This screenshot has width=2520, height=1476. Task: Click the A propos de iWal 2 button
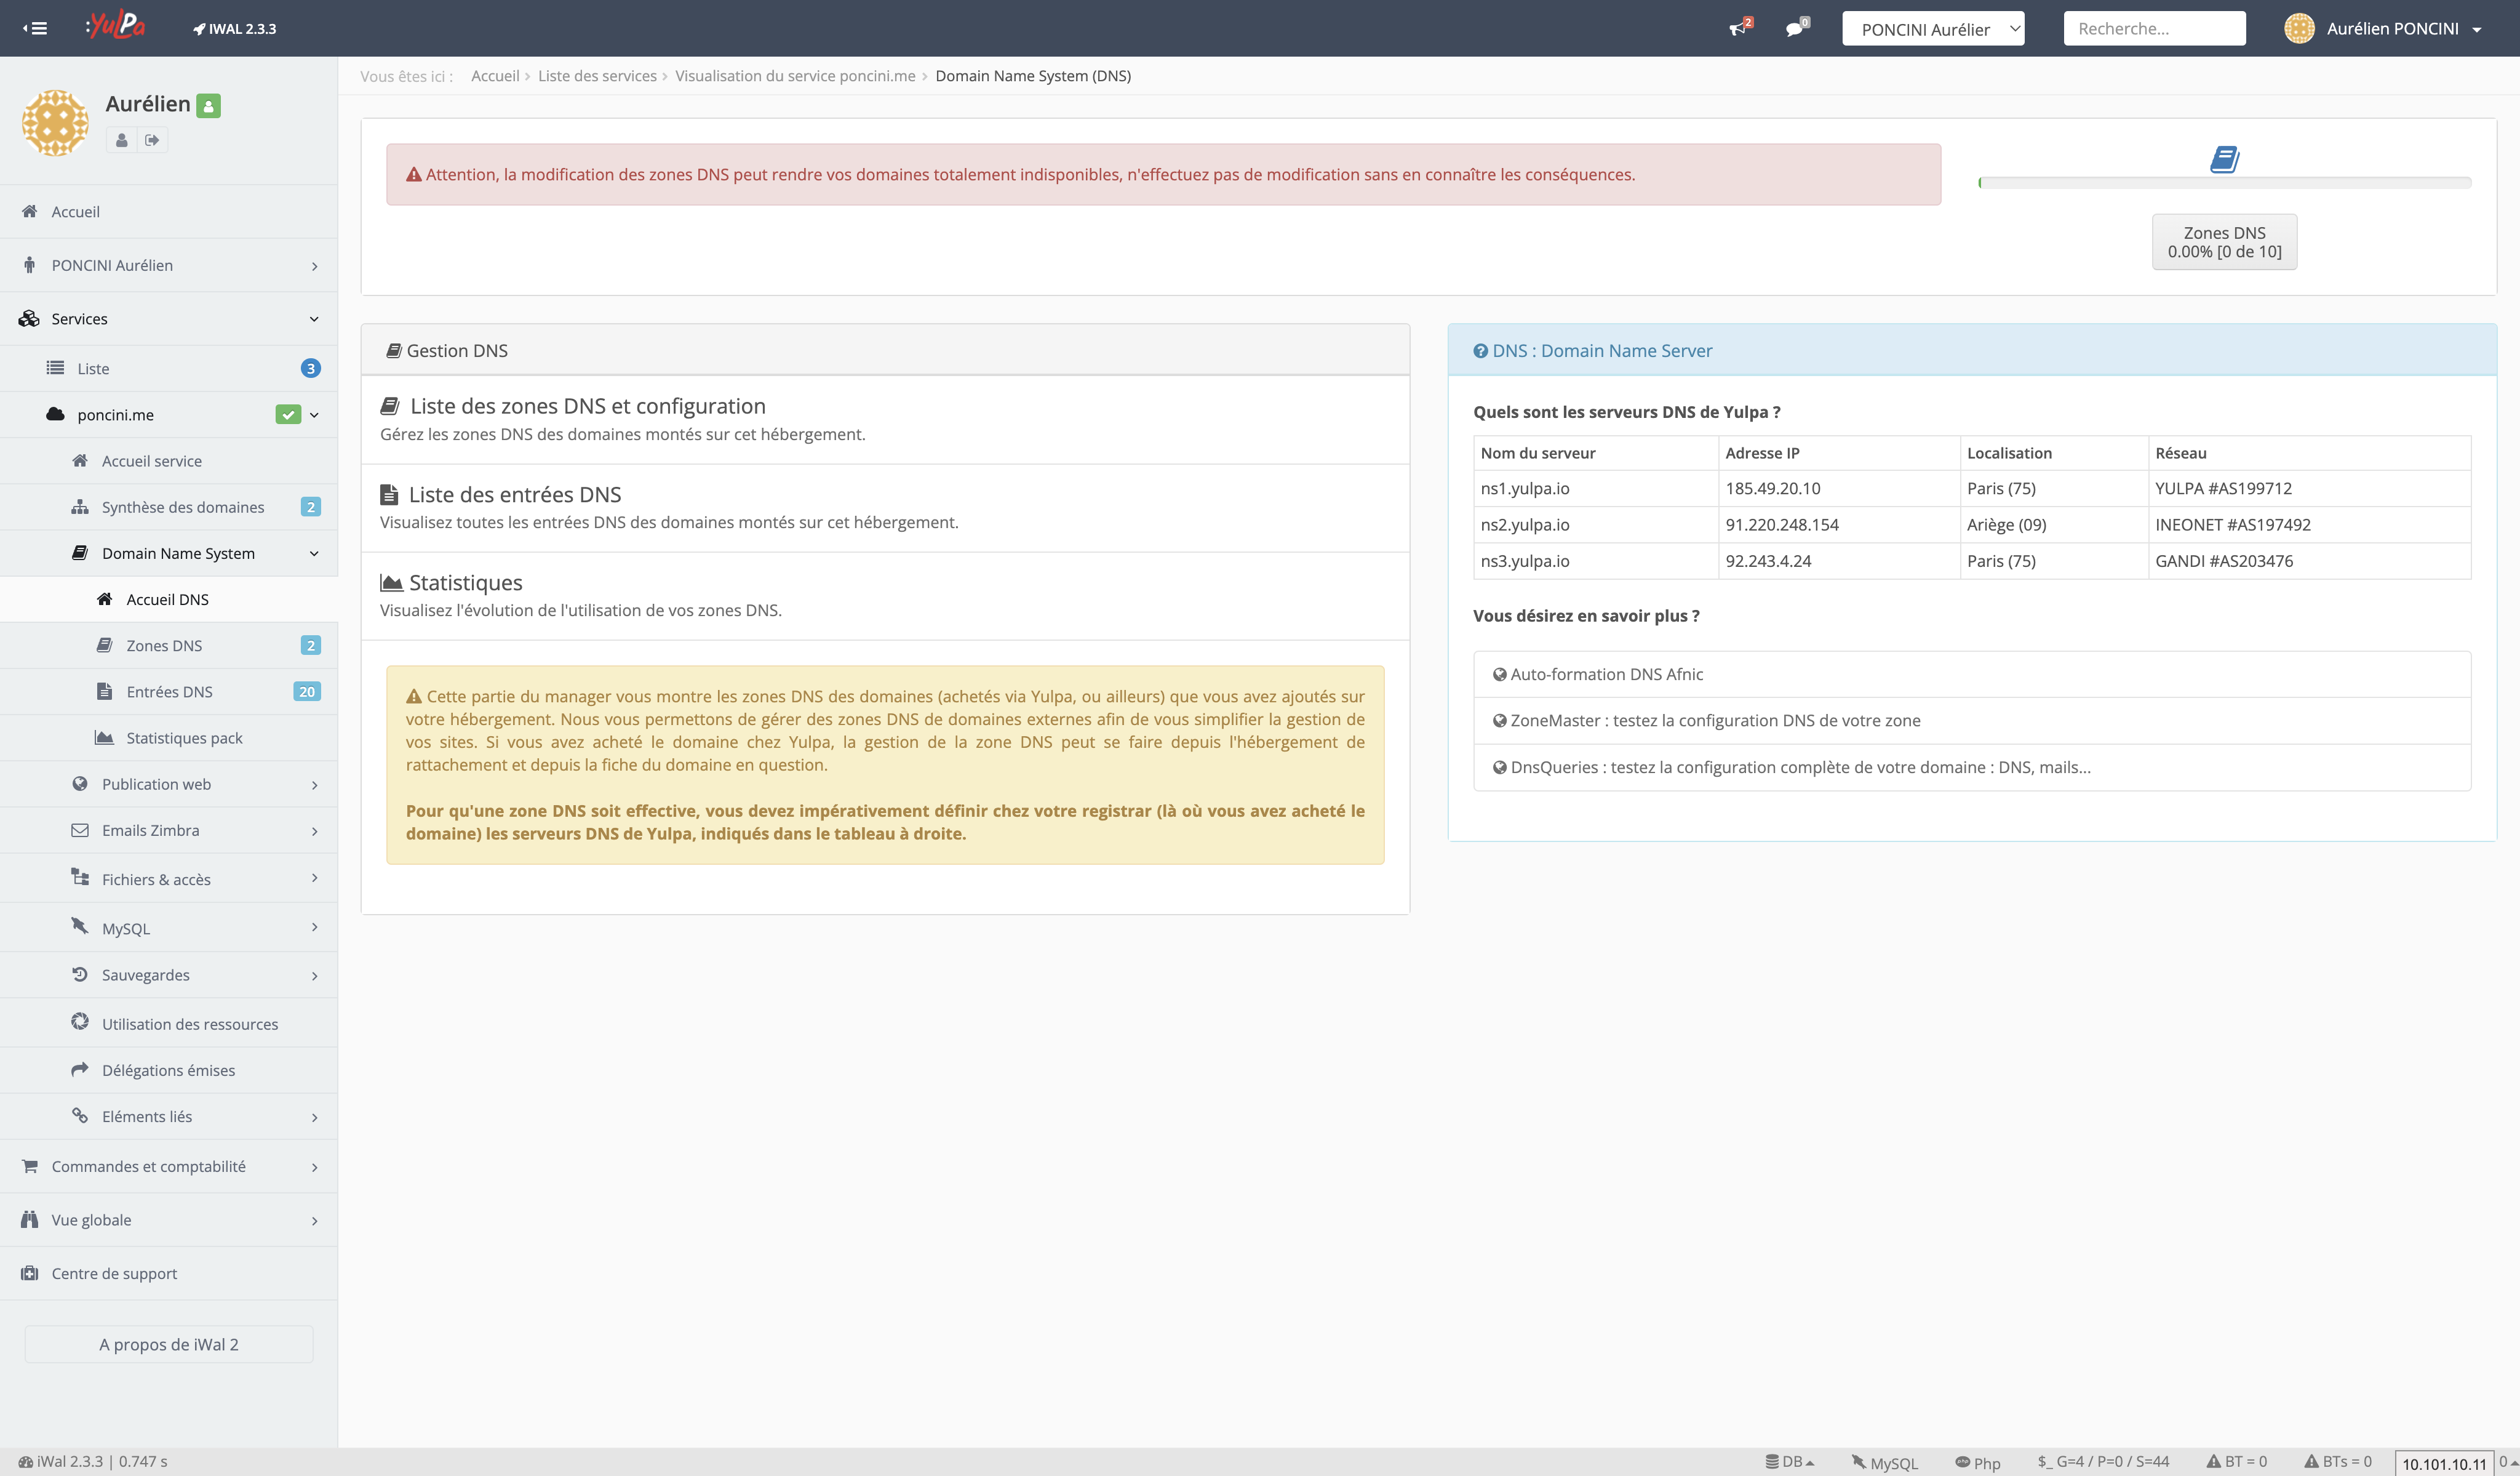[x=169, y=1344]
